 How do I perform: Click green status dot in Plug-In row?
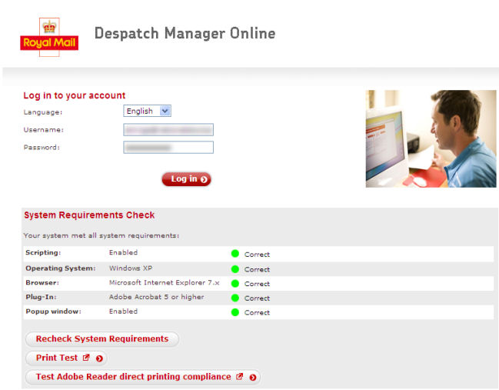[x=235, y=298]
